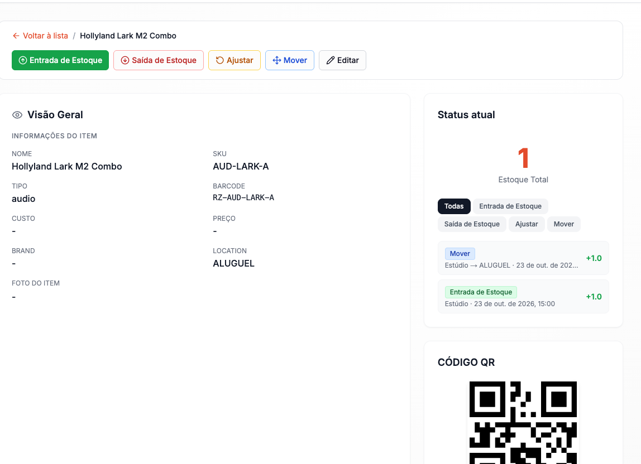Viewport: 641px width, 464px height.
Task: Open the green Entrada de Estoque button
Action: click(x=60, y=60)
